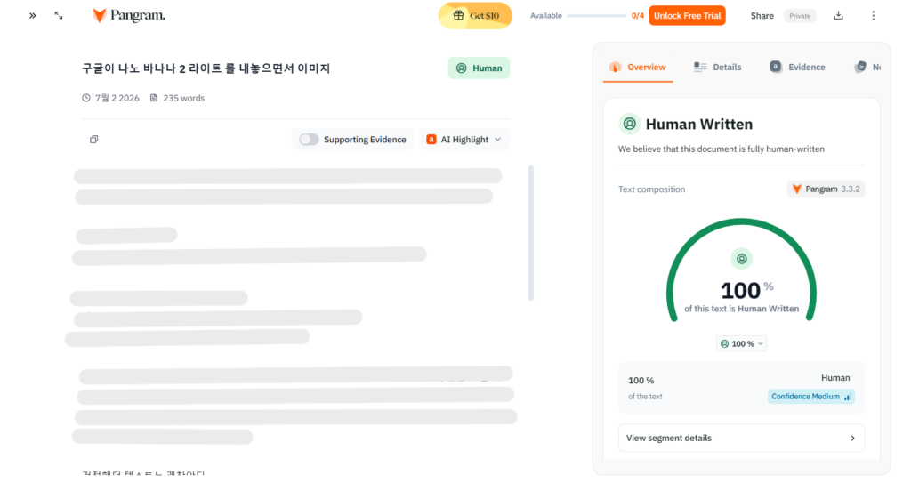Click the gift icon Get $10 button

click(475, 16)
